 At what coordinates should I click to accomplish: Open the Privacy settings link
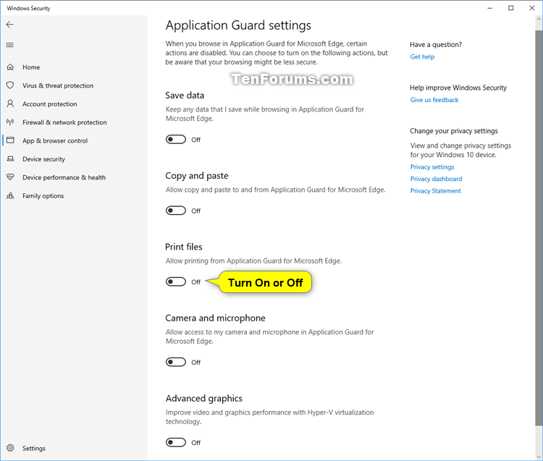point(432,167)
